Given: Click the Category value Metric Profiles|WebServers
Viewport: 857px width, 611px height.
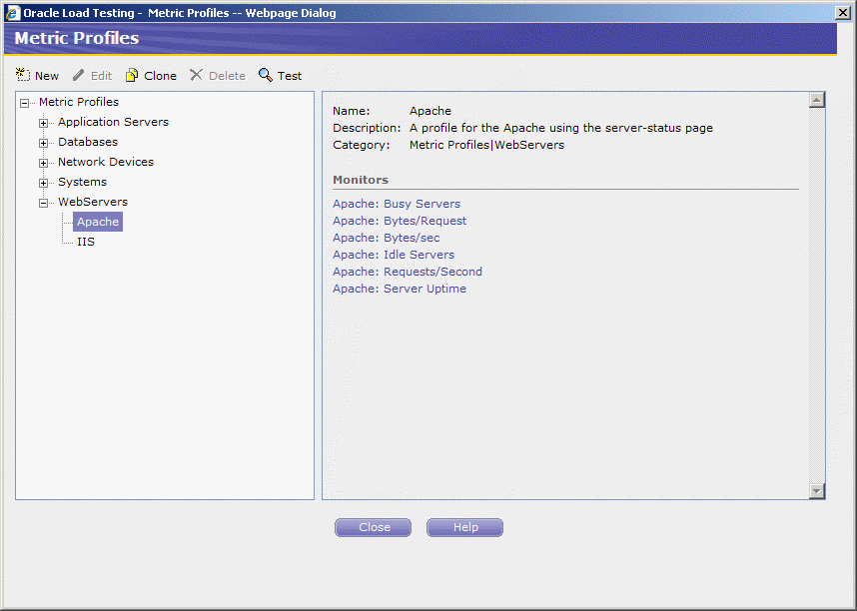Looking at the screenshot, I should (x=486, y=145).
